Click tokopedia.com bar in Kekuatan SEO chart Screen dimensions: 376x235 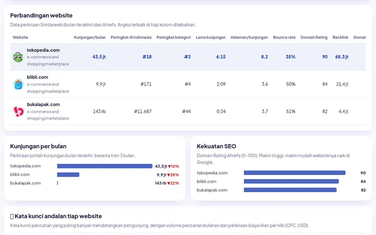pos(295,173)
